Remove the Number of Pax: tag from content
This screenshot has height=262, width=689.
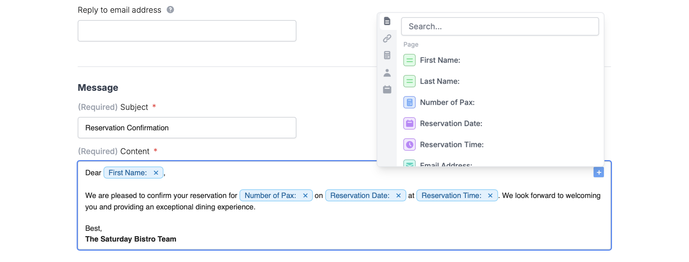click(305, 195)
